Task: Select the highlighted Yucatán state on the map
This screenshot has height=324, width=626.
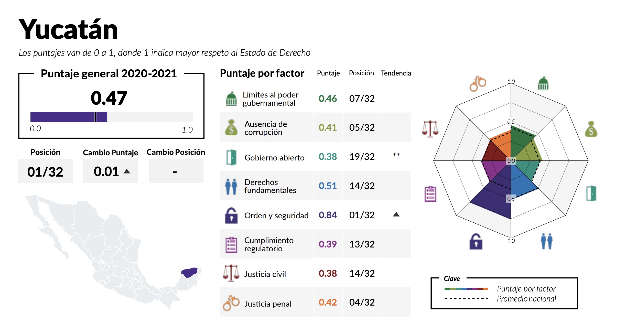Action: point(190,272)
